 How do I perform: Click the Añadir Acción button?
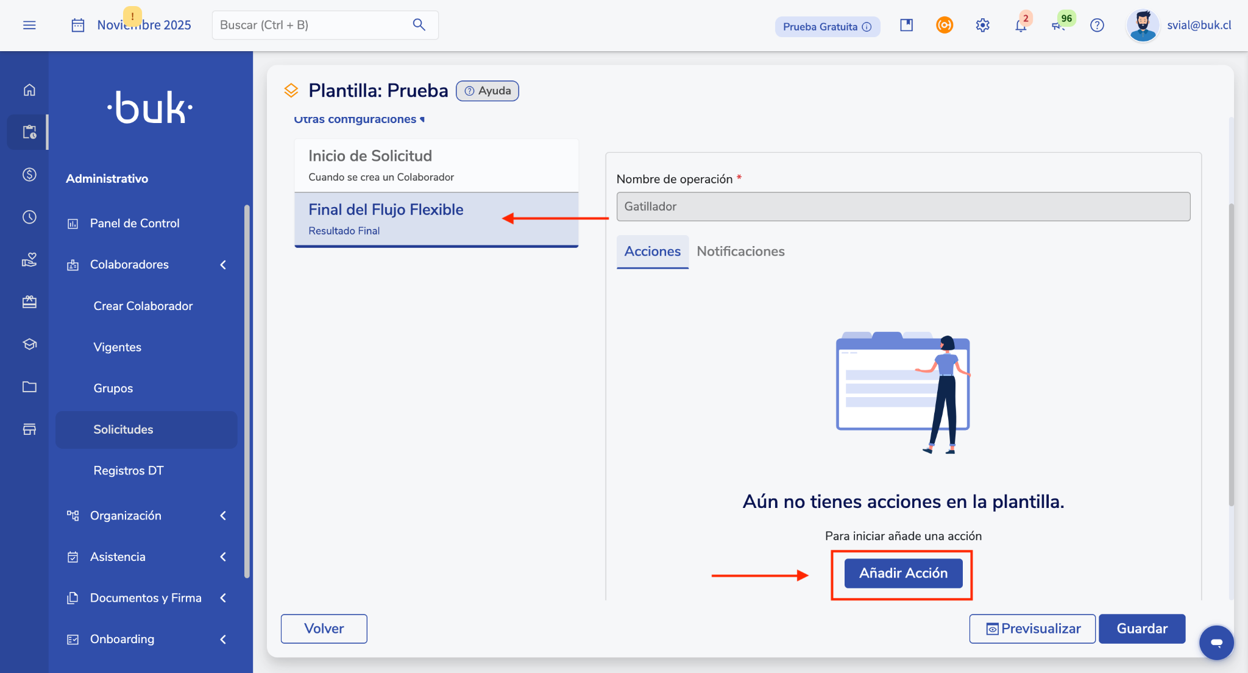coord(903,573)
